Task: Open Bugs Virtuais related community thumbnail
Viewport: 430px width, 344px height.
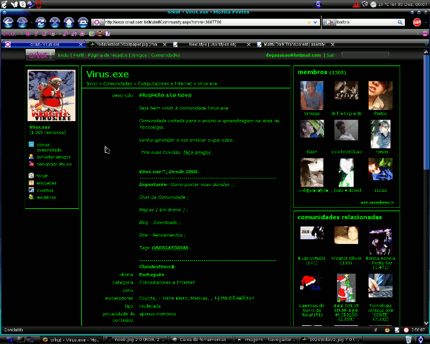Action: (x=312, y=233)
